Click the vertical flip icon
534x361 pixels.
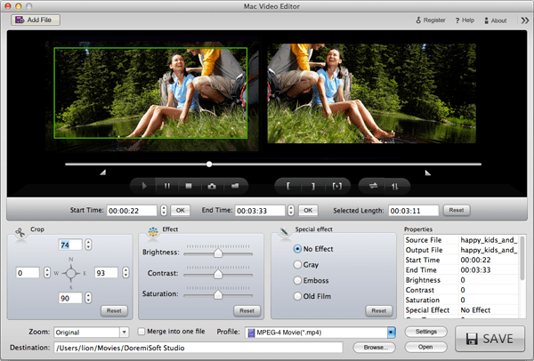click(394, 186)
